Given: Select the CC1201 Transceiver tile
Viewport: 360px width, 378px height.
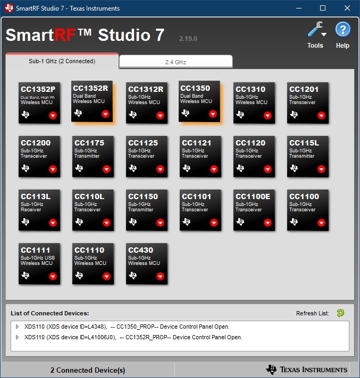Looking at the screenshot, I should pos(308,103).
